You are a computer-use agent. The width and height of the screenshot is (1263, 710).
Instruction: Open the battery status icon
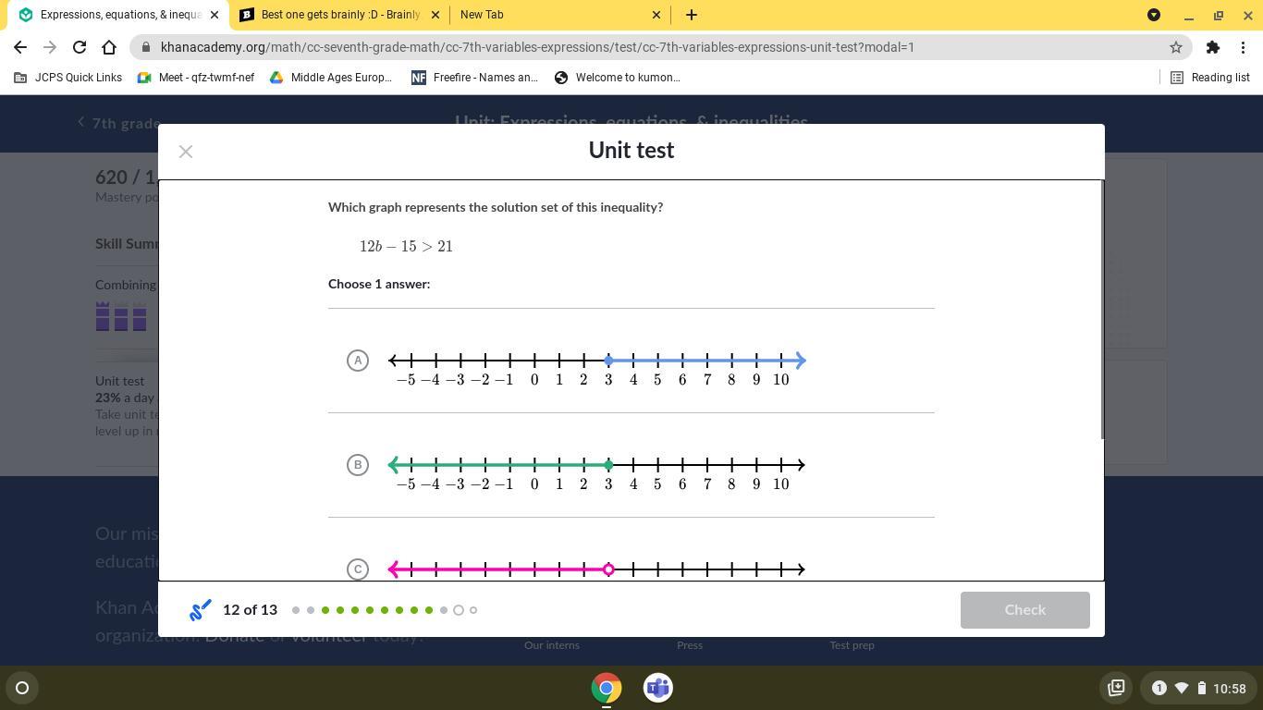[1202, 688]
